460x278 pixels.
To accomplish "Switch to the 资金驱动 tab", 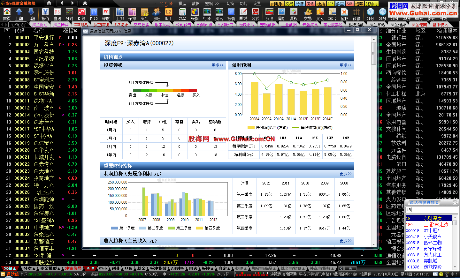I will click(40, 25).
